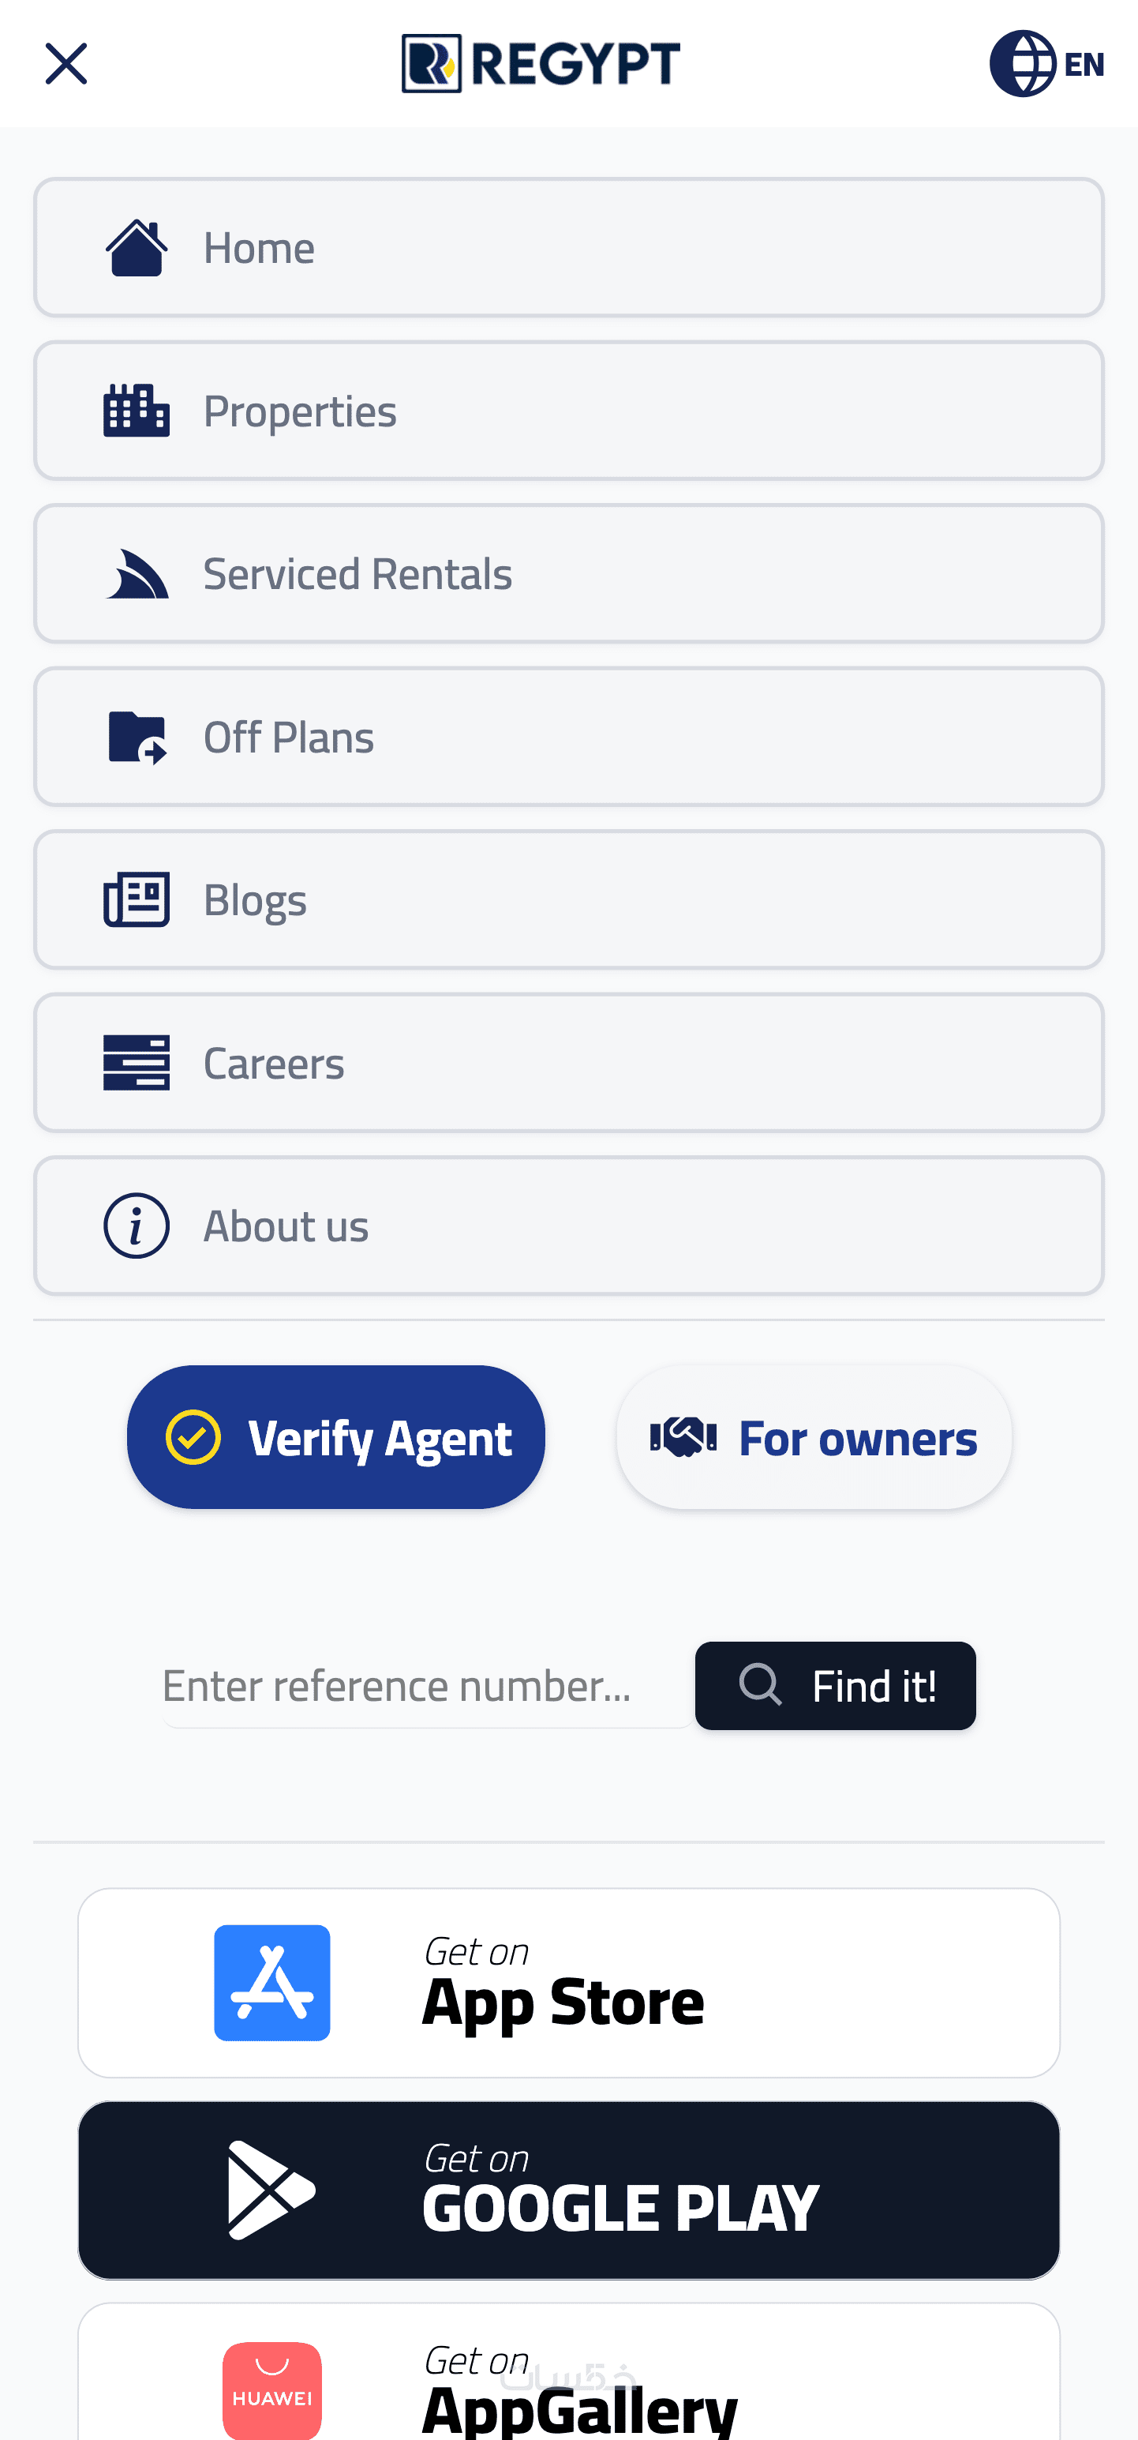Select the Careers menu item
Image resolution: width=1138 pixels, height=2440 pixels.
click(568, 1063)
